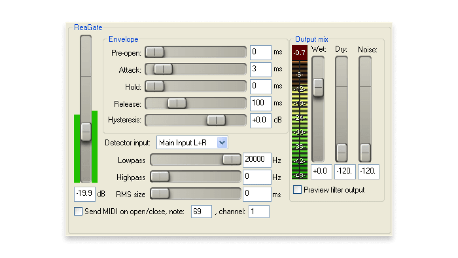Click the Pre-open ms value field
The height and width of the screenshot is (258, 458).
tap(260, 52)
